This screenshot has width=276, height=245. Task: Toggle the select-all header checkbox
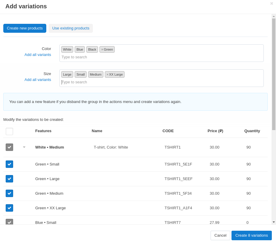[x=9, y=131]
